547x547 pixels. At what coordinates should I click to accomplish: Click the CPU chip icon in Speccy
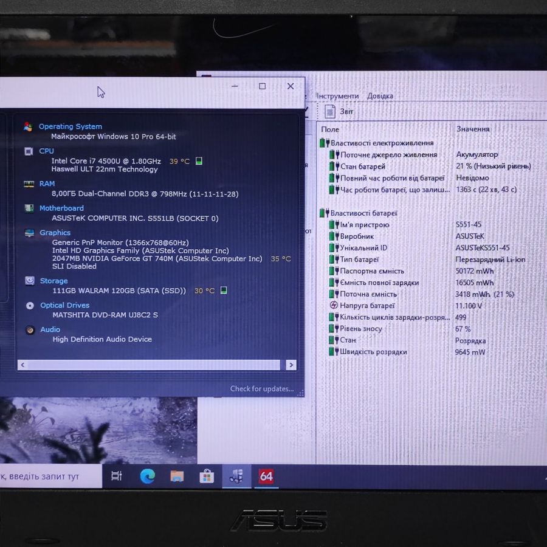tap(29, 151)
